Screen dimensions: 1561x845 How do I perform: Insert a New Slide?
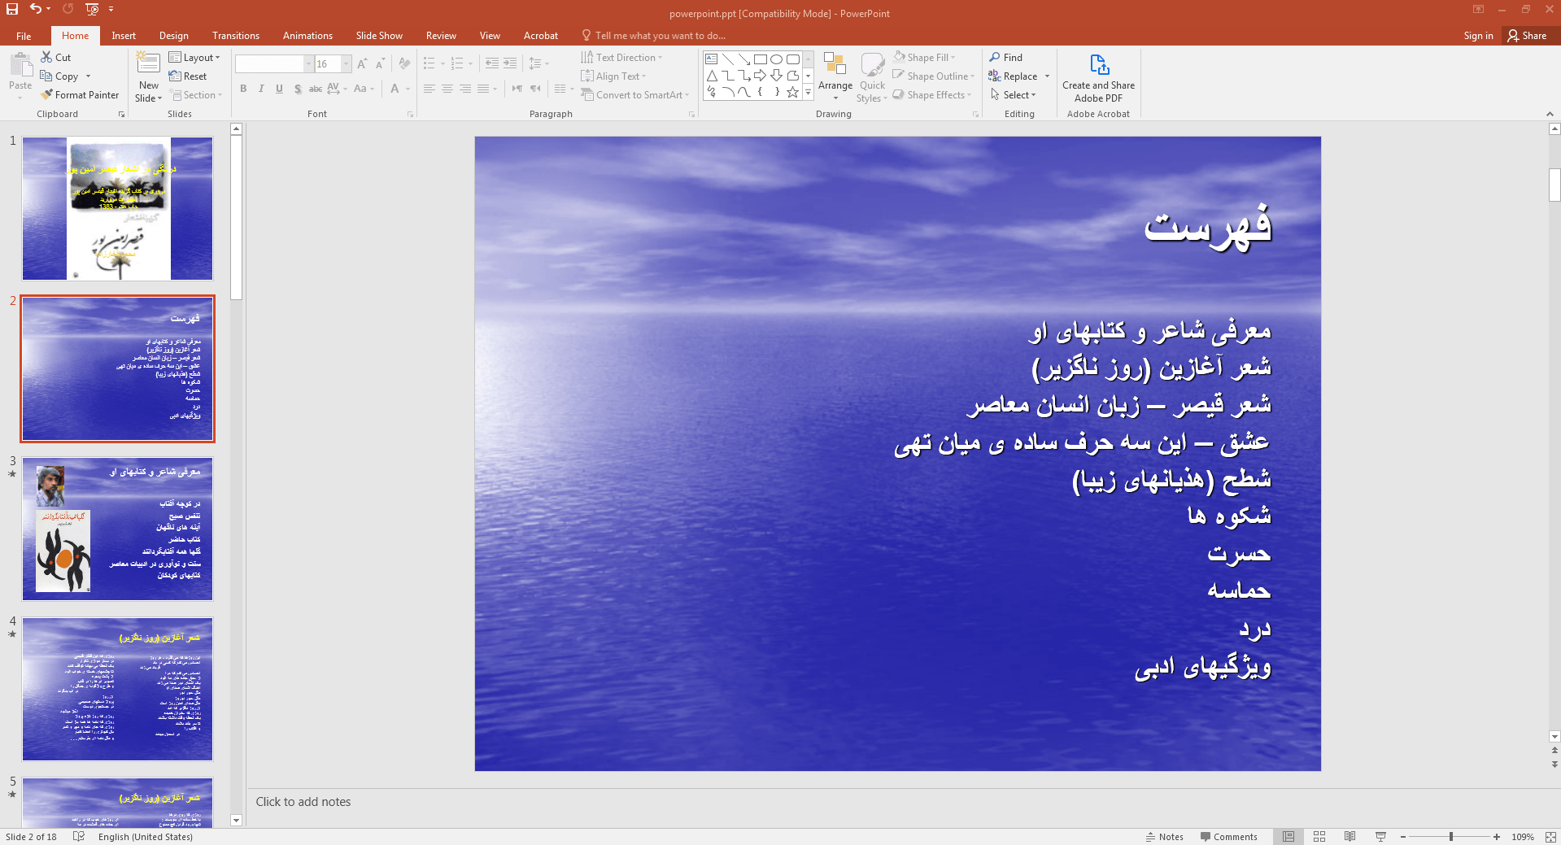(x=149, y=77)
